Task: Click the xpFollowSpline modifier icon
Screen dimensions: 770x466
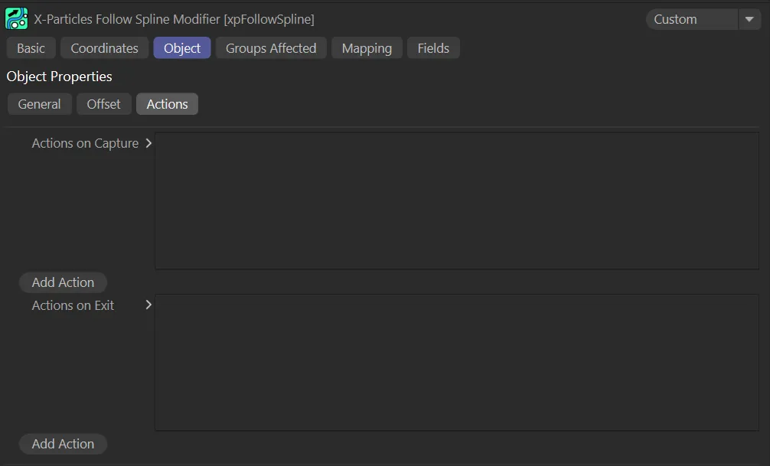Action: pyautogui.click(x=16, y=18)
